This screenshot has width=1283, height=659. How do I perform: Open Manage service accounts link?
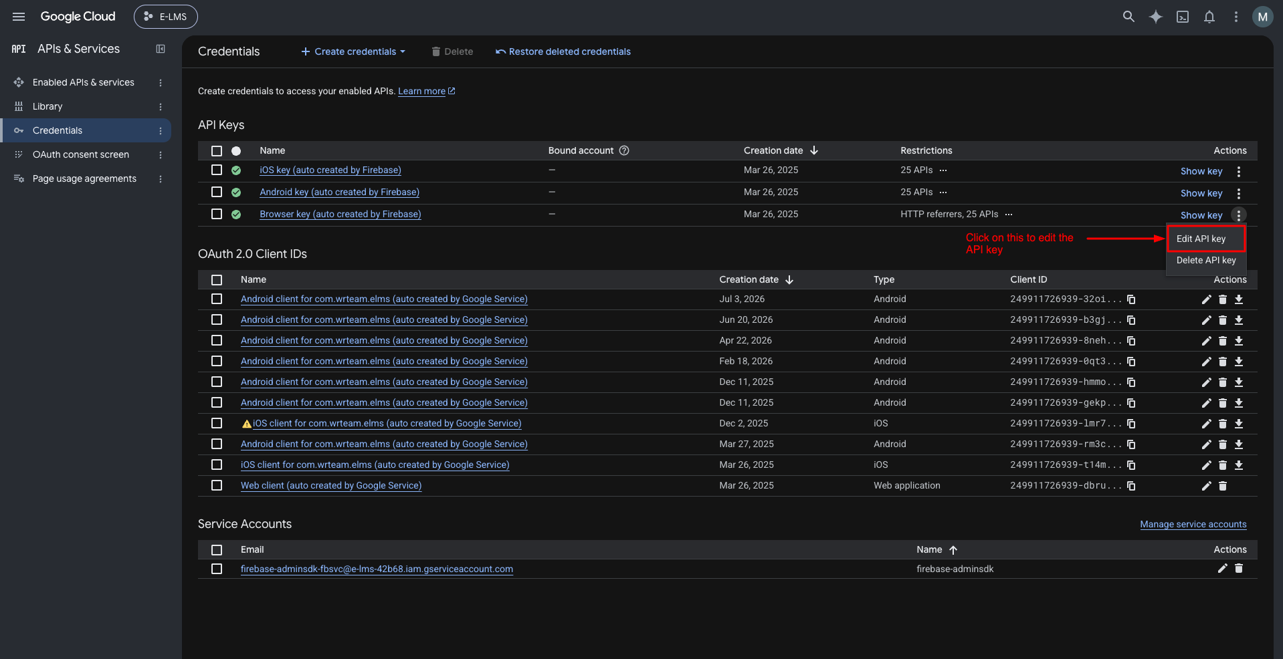1193,524
